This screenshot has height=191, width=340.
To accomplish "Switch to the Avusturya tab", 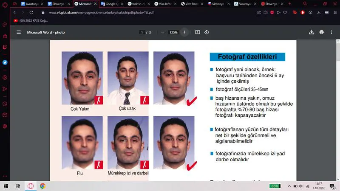I will pyautogui.click(x=32, y=4).
